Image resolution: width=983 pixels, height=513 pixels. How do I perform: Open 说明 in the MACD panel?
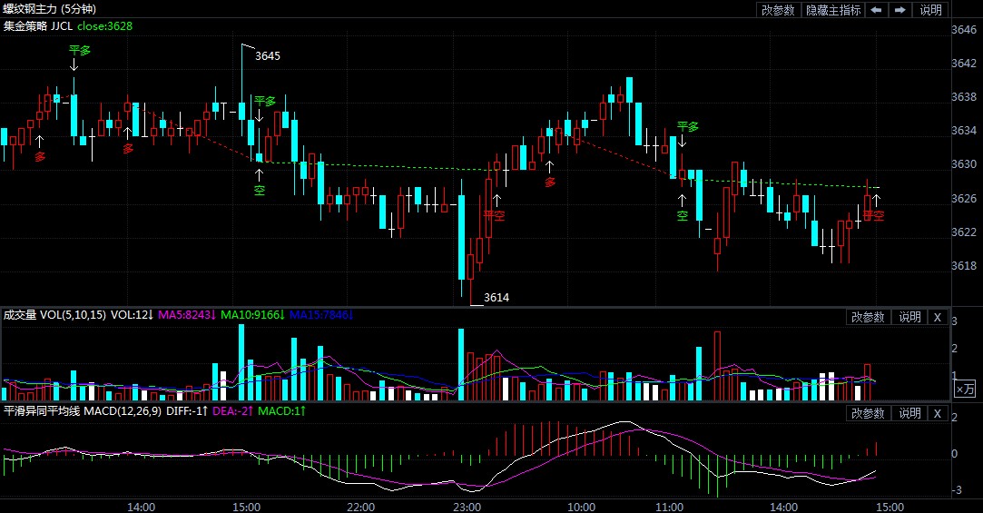coord(909,413)
